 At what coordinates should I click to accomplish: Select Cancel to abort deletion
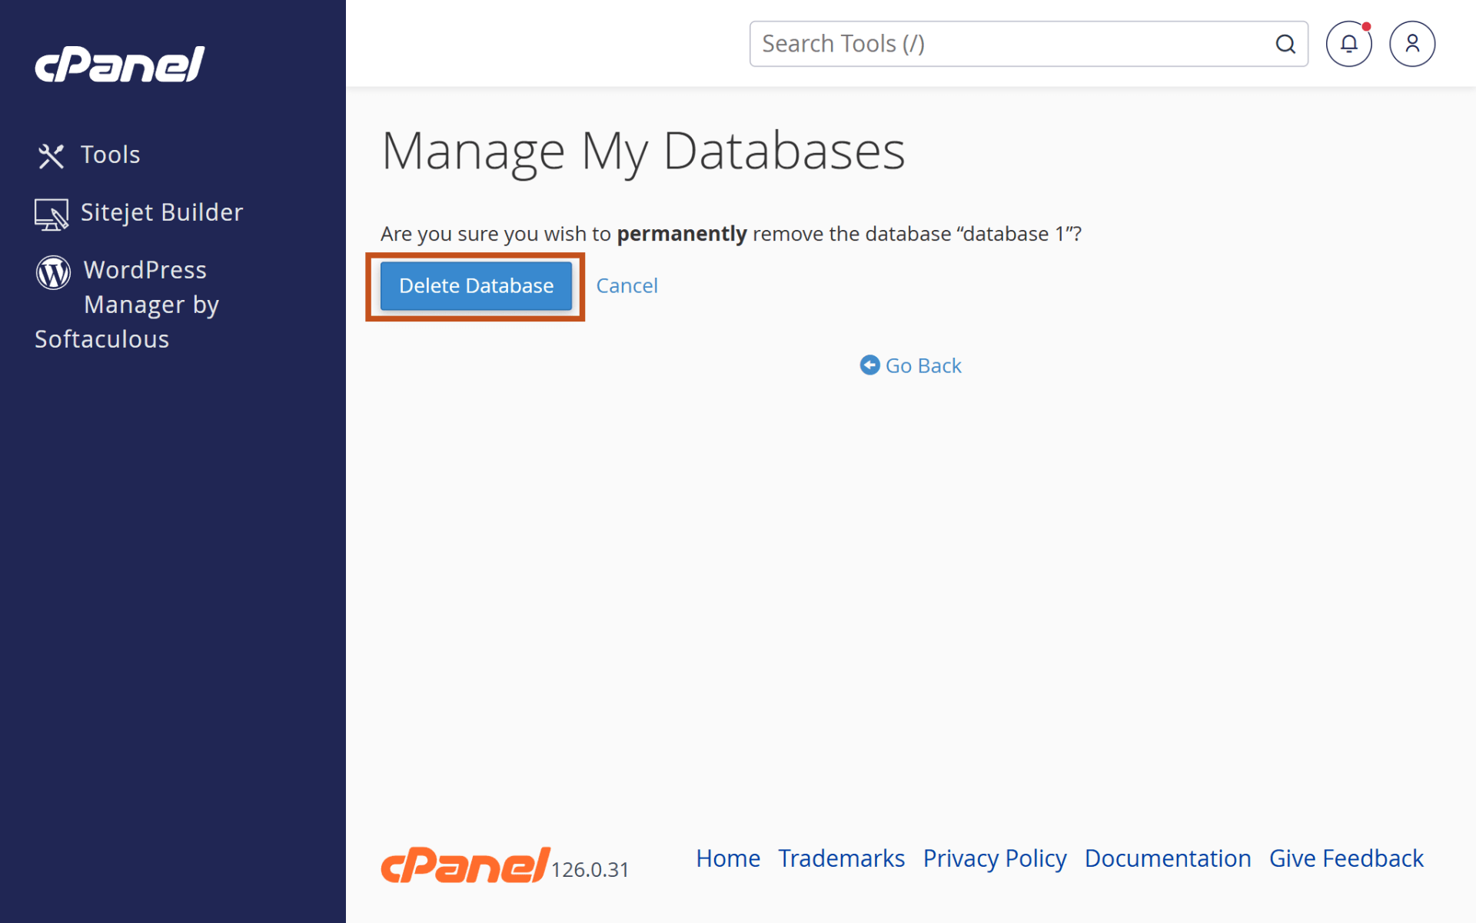[x=627, y=285]
